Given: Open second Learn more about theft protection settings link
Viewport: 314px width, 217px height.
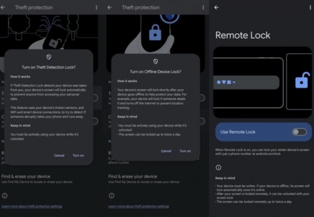Looking at the screenshot, I should point(139,206).
